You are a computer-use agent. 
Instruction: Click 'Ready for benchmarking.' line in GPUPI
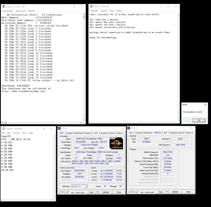pos(103,38)
